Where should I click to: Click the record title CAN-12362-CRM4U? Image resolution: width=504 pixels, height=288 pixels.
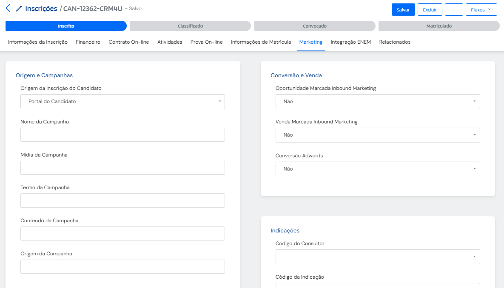93,8
